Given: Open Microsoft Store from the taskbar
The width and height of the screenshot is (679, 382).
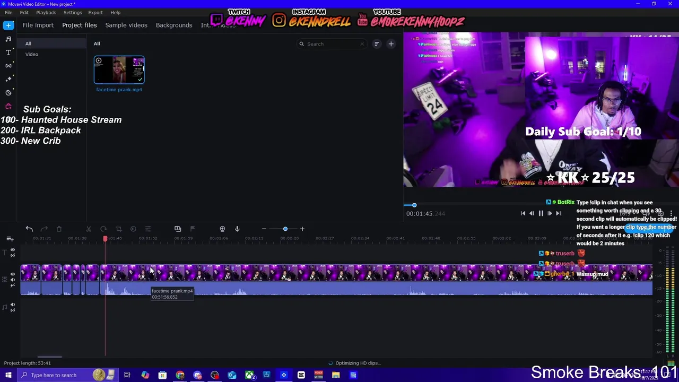Looking at the screenshot, I should [x=162, y=375].
